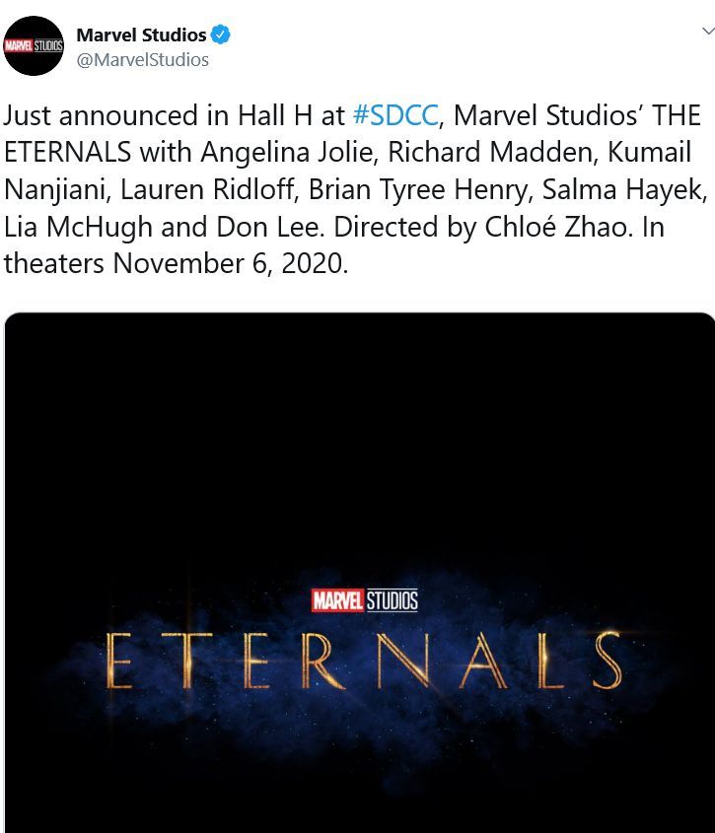Click the blue verified checkmark badge
The height and width of the screenshot is (833, 715).
pyautogui.click(x=221, y=35)
